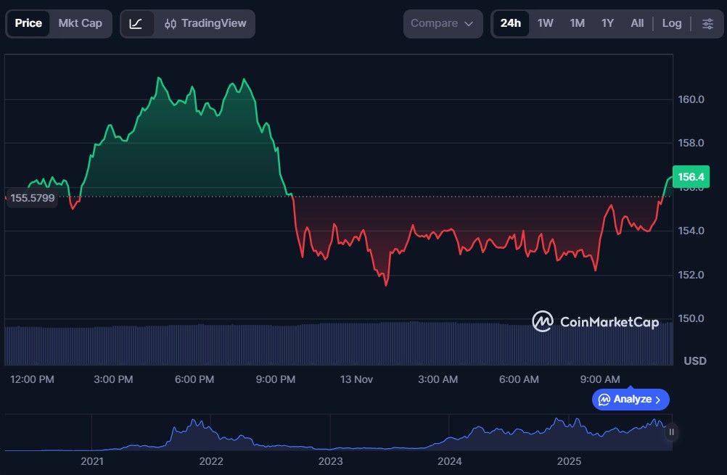Open the chart settings sliders icon
Viewport: 727px width, 475px height.
[x=707, y=23]
